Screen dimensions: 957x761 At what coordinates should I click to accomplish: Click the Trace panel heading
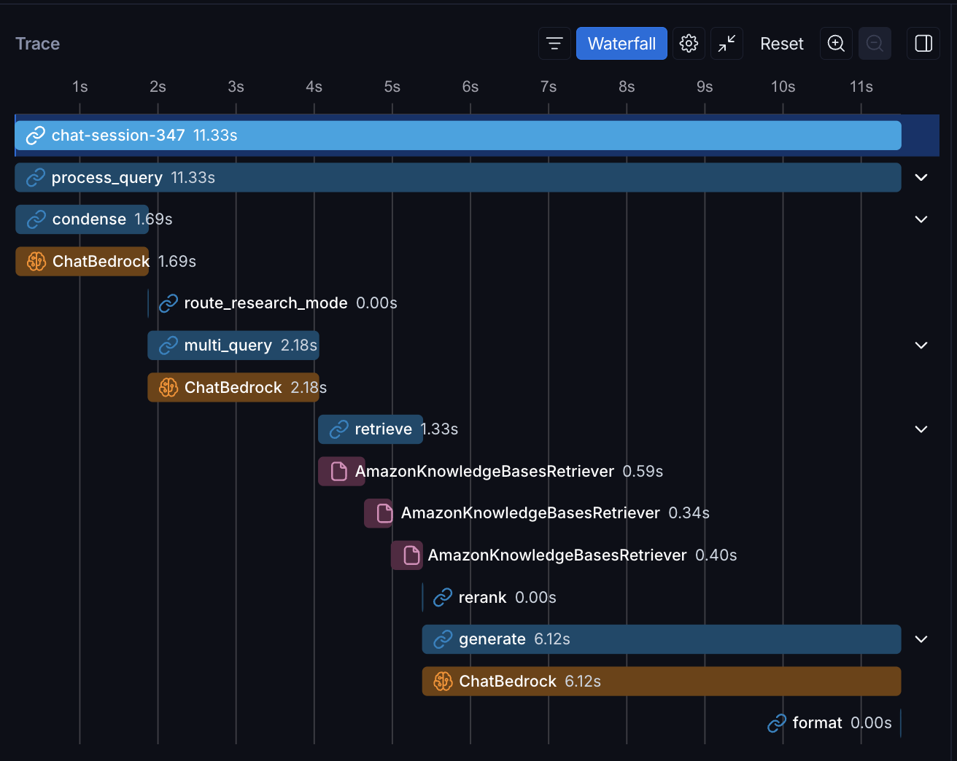38,44
